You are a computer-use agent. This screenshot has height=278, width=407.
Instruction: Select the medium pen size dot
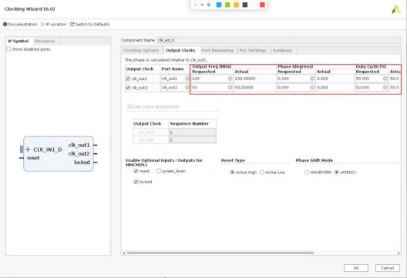[202, 5]
